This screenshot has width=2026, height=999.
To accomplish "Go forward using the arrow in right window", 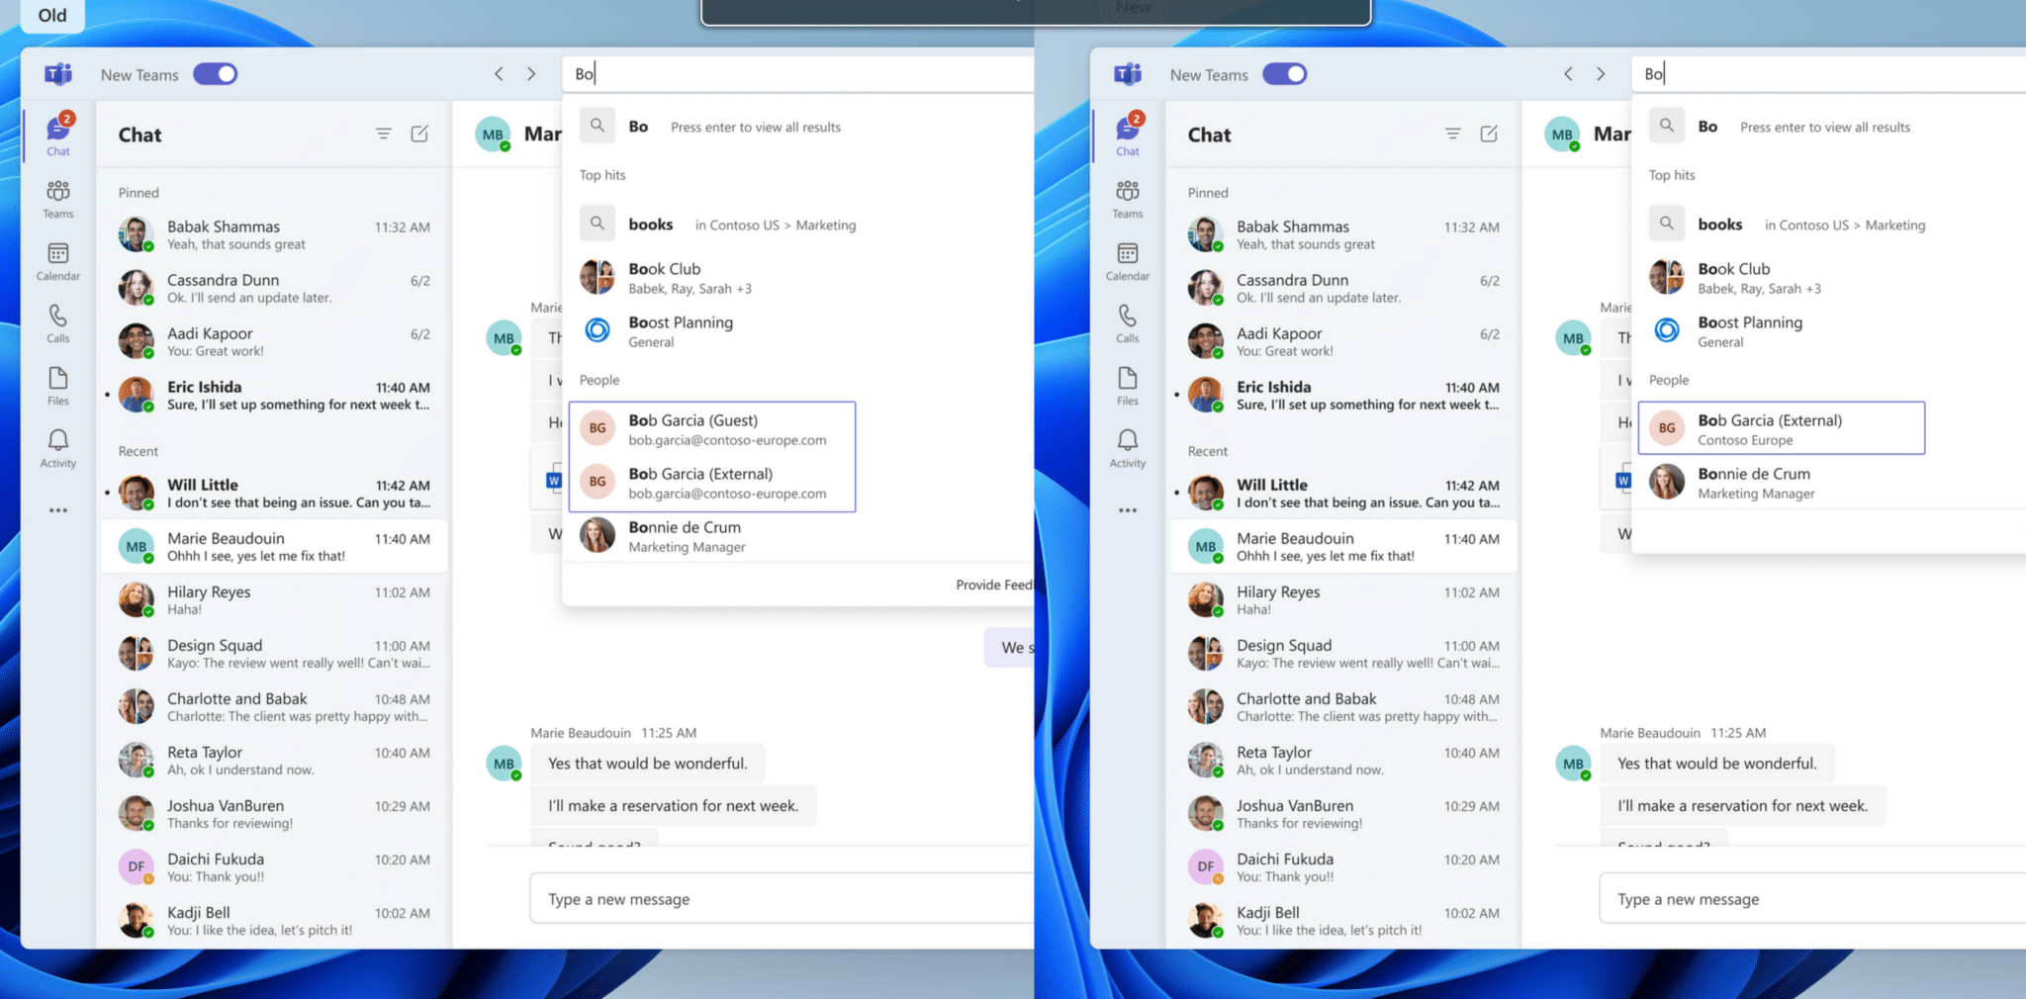I will click(1601, 74).
